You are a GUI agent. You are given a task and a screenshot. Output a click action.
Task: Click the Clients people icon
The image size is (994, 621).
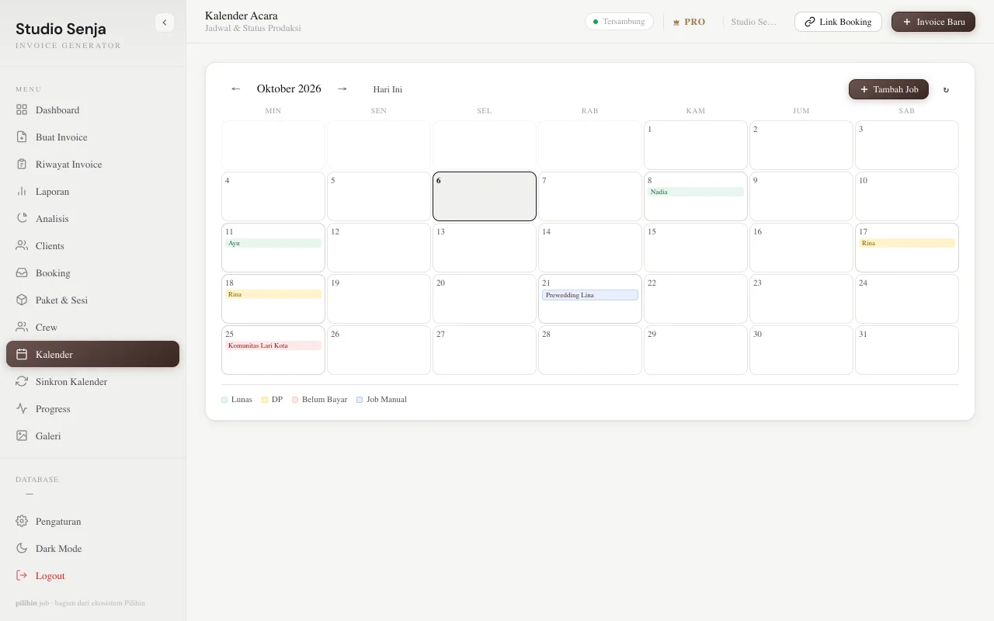coord(22,246)
